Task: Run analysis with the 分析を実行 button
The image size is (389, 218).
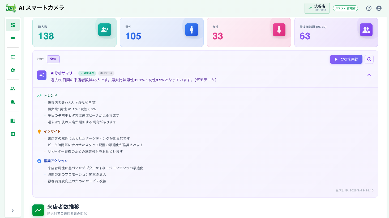Action: (x=346, y=59)
